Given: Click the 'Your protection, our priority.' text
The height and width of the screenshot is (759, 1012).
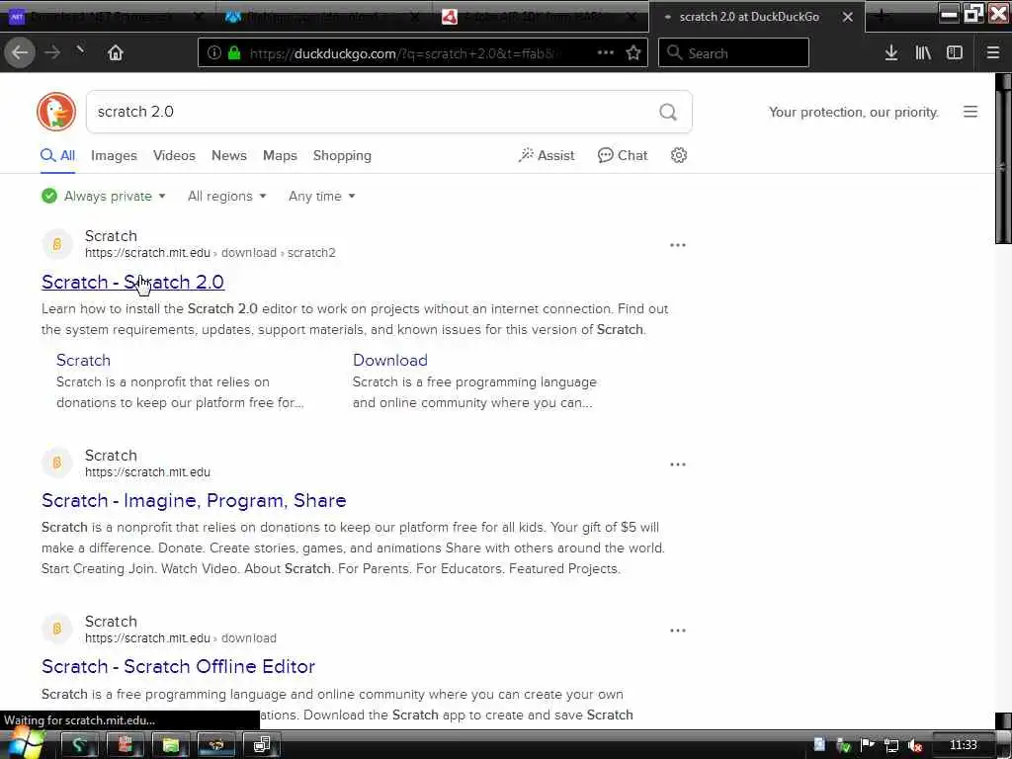Looking at the screenshot, I should coord(853,113).
